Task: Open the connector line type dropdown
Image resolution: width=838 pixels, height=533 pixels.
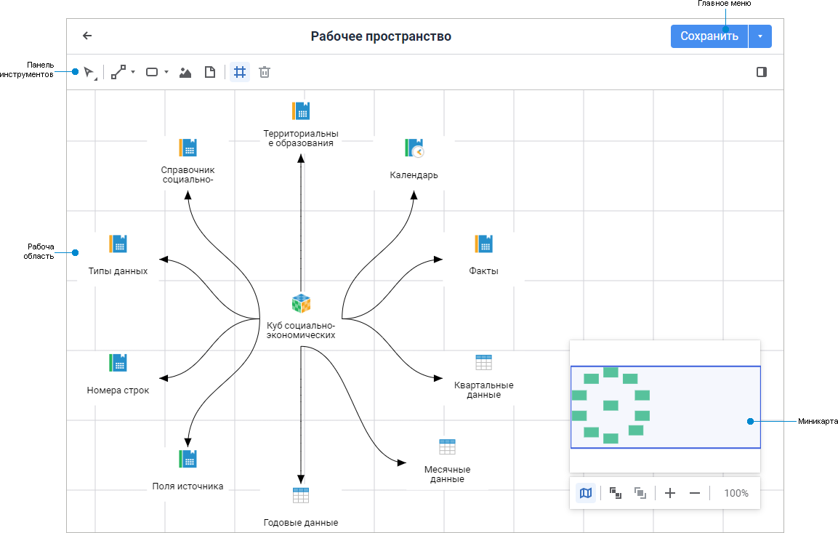Action: [x=133, y=72]
